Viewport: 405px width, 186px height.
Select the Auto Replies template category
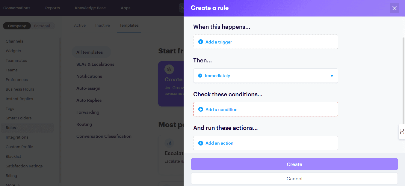click(89, 100)
